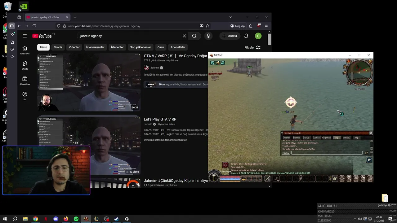Reload the page in Firefox
397x223 pixels.
(34, 26)
